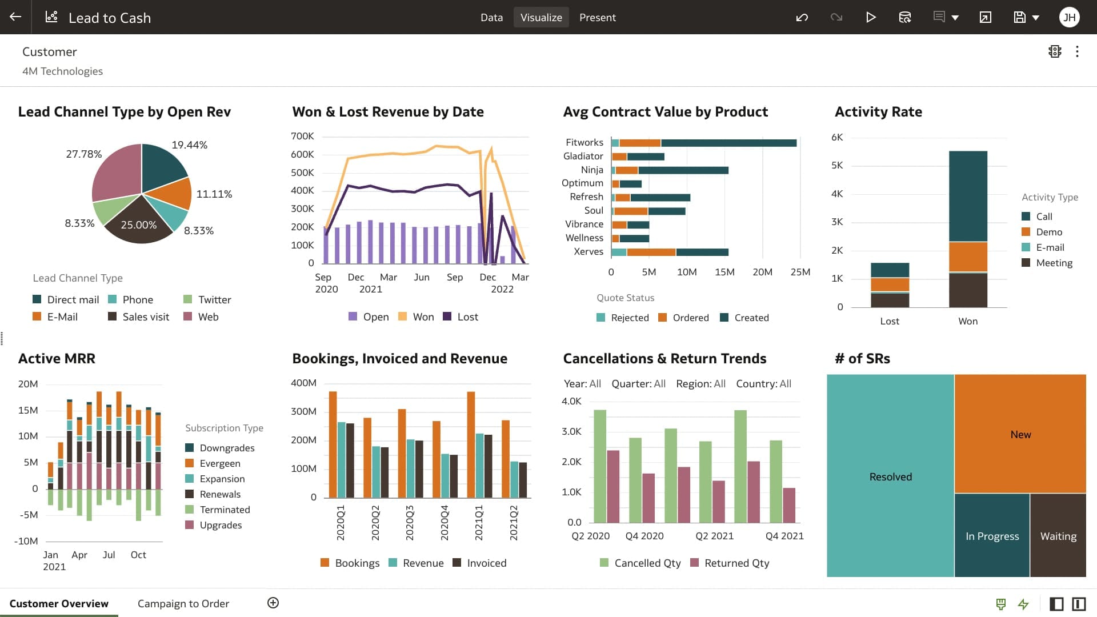Switch to the Present tab
This screenshot has height=617, width=1097.
[598, 17]
